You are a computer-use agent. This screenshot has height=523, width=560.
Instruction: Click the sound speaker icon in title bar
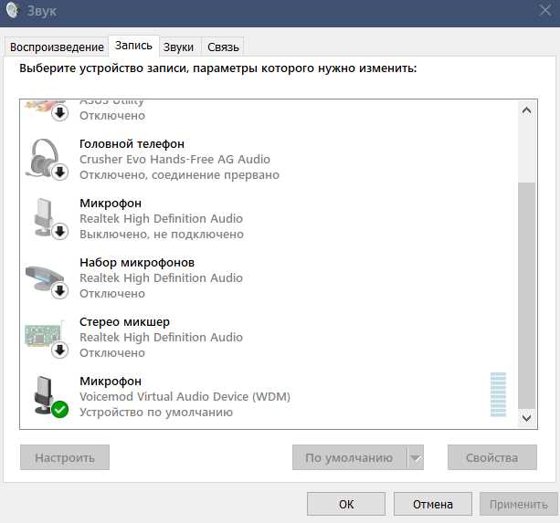[12, 10]
